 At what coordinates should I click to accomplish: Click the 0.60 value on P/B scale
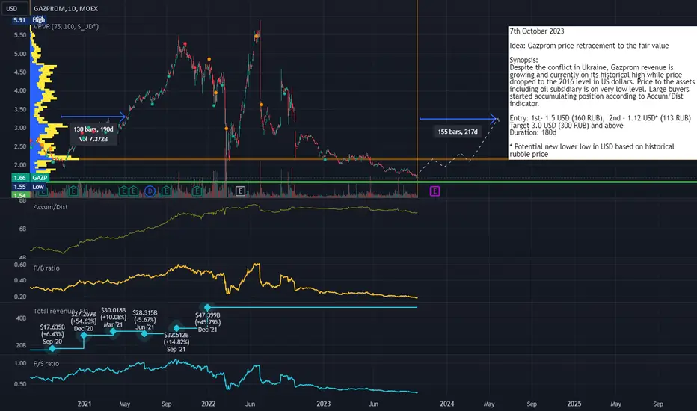(20, 265)
